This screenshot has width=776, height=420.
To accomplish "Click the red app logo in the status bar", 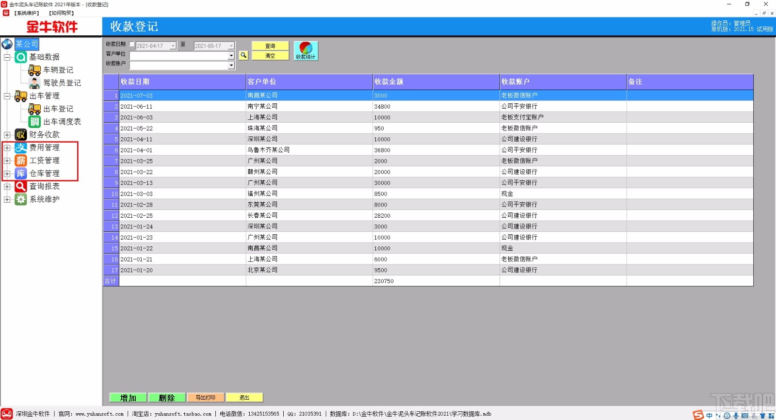I will click(x=7, y=414).
